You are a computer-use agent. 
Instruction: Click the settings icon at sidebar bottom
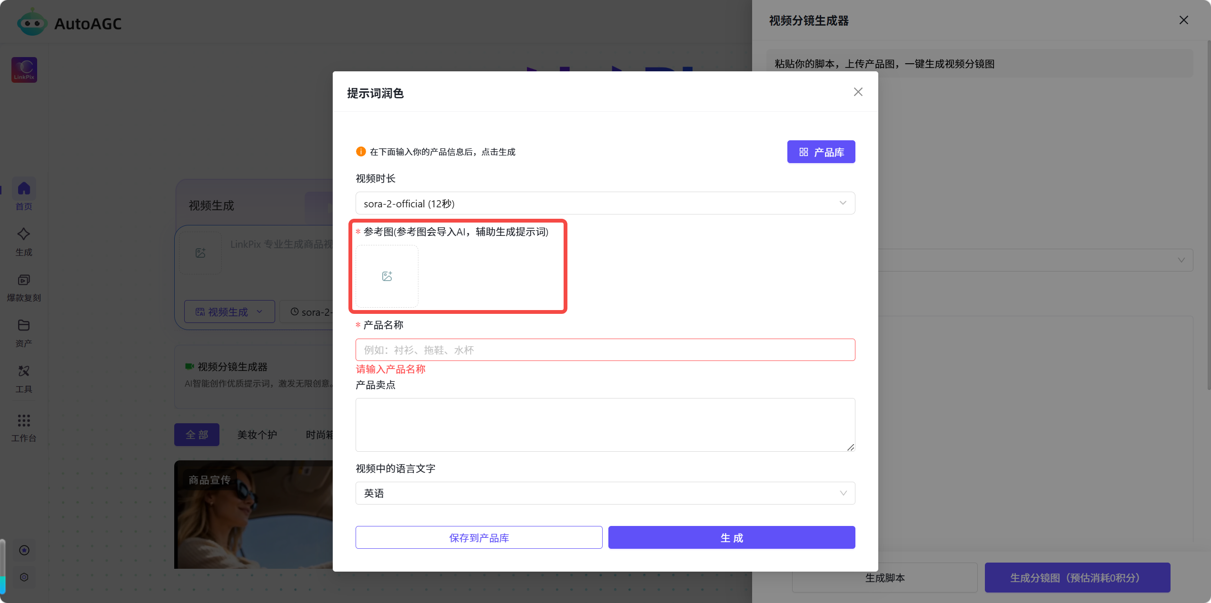tap(24, 577)
